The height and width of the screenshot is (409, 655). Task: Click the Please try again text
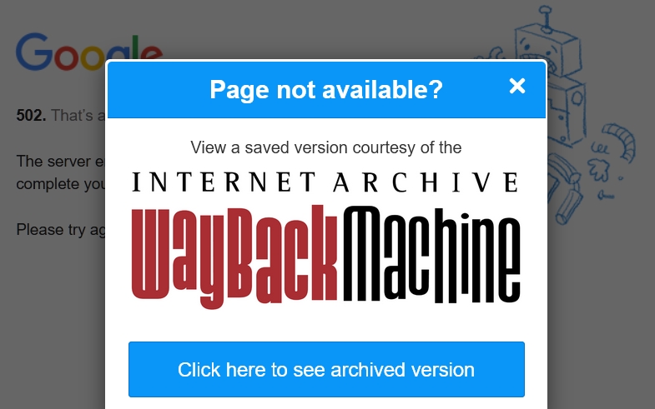[61, 230]
